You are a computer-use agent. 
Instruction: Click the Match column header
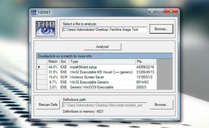pyautogui.click(x=53, y=62)
